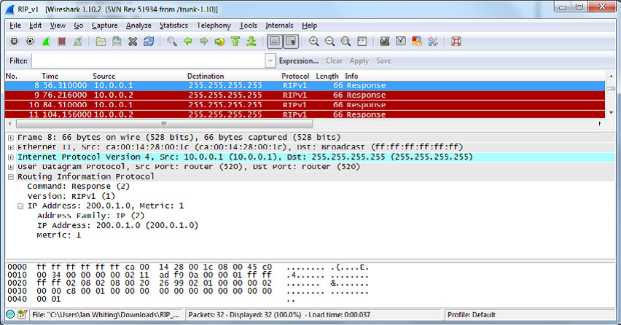Open preferences (wrench icon)
Screen dimensions: 621x325
click(433, 41)
